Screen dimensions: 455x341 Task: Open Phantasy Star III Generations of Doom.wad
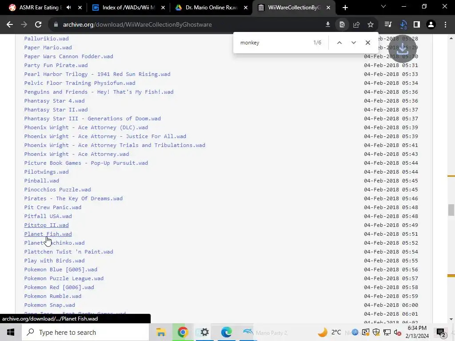click(92, 119)
